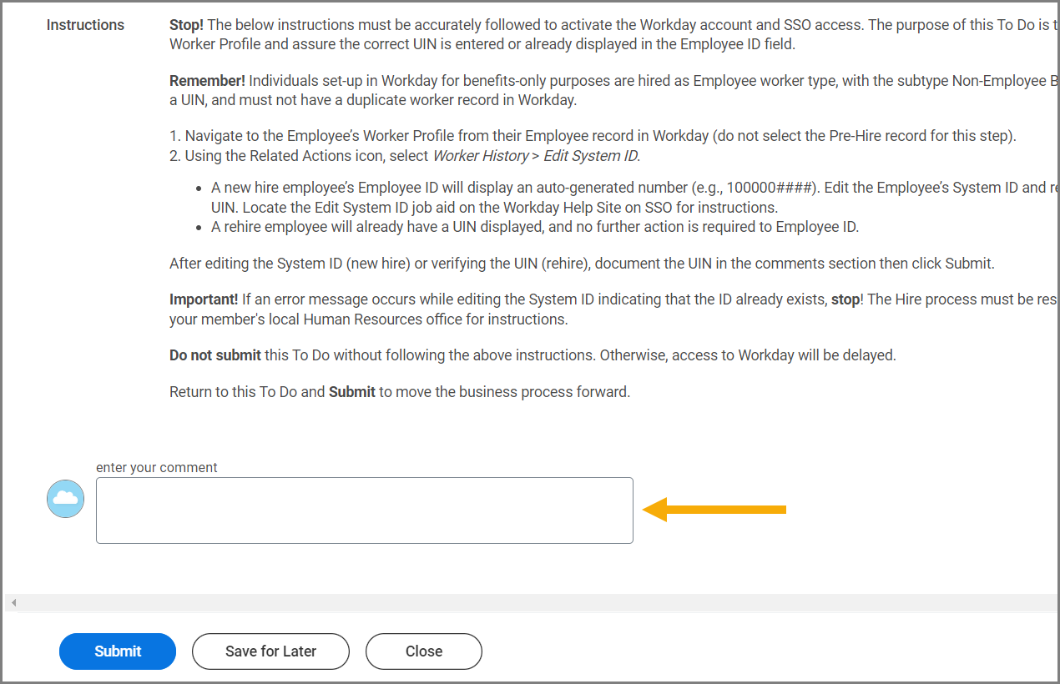Click the bold 'Remember!' paragraph start
Viewport: 1060px width, 684px height.
pyautogui.click(x=207, y=81)
